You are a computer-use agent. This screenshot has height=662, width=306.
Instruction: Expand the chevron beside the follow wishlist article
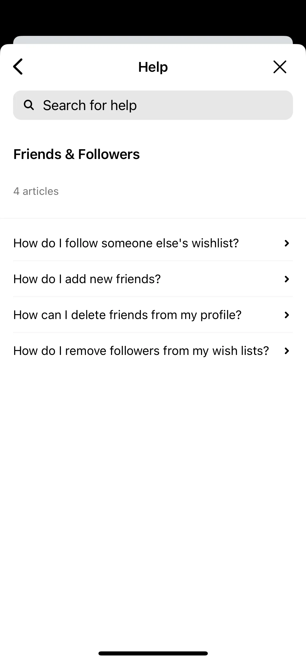coord(286,243)
